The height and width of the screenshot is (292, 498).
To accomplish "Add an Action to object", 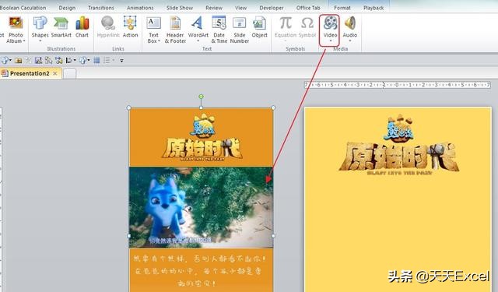I will click(130, 28).
